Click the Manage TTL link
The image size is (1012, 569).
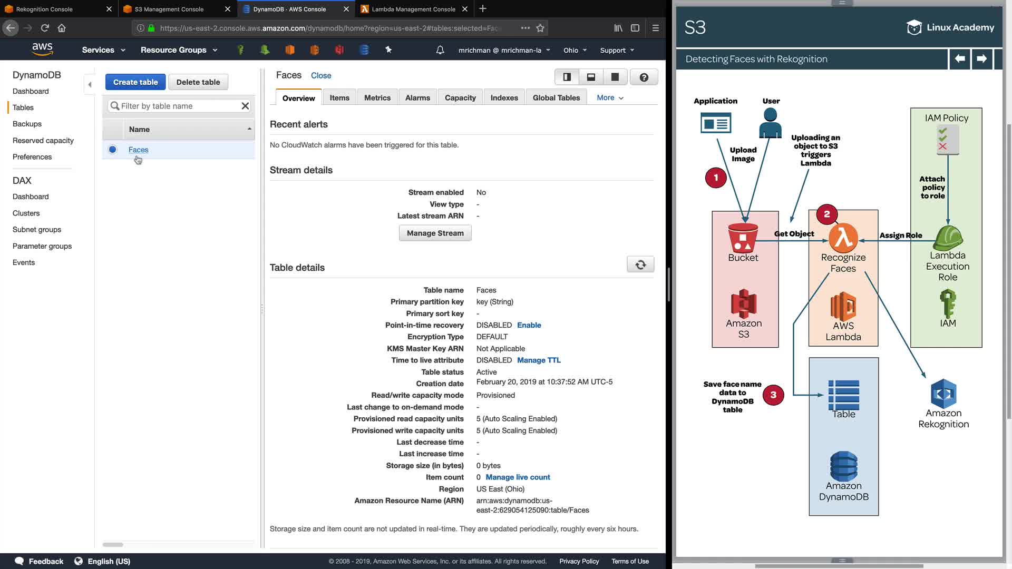pyautogui.click(x=539, y=360)
